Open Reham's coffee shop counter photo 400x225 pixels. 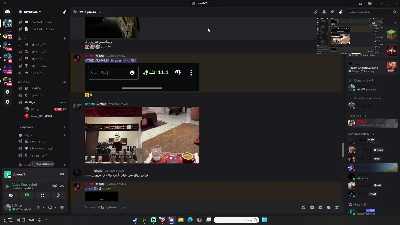[113, 135]
